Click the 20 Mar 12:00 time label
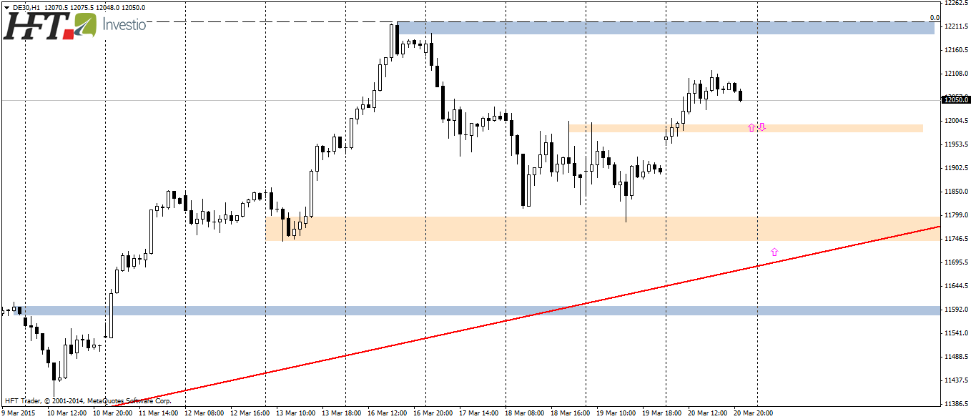 click(708, 413)
